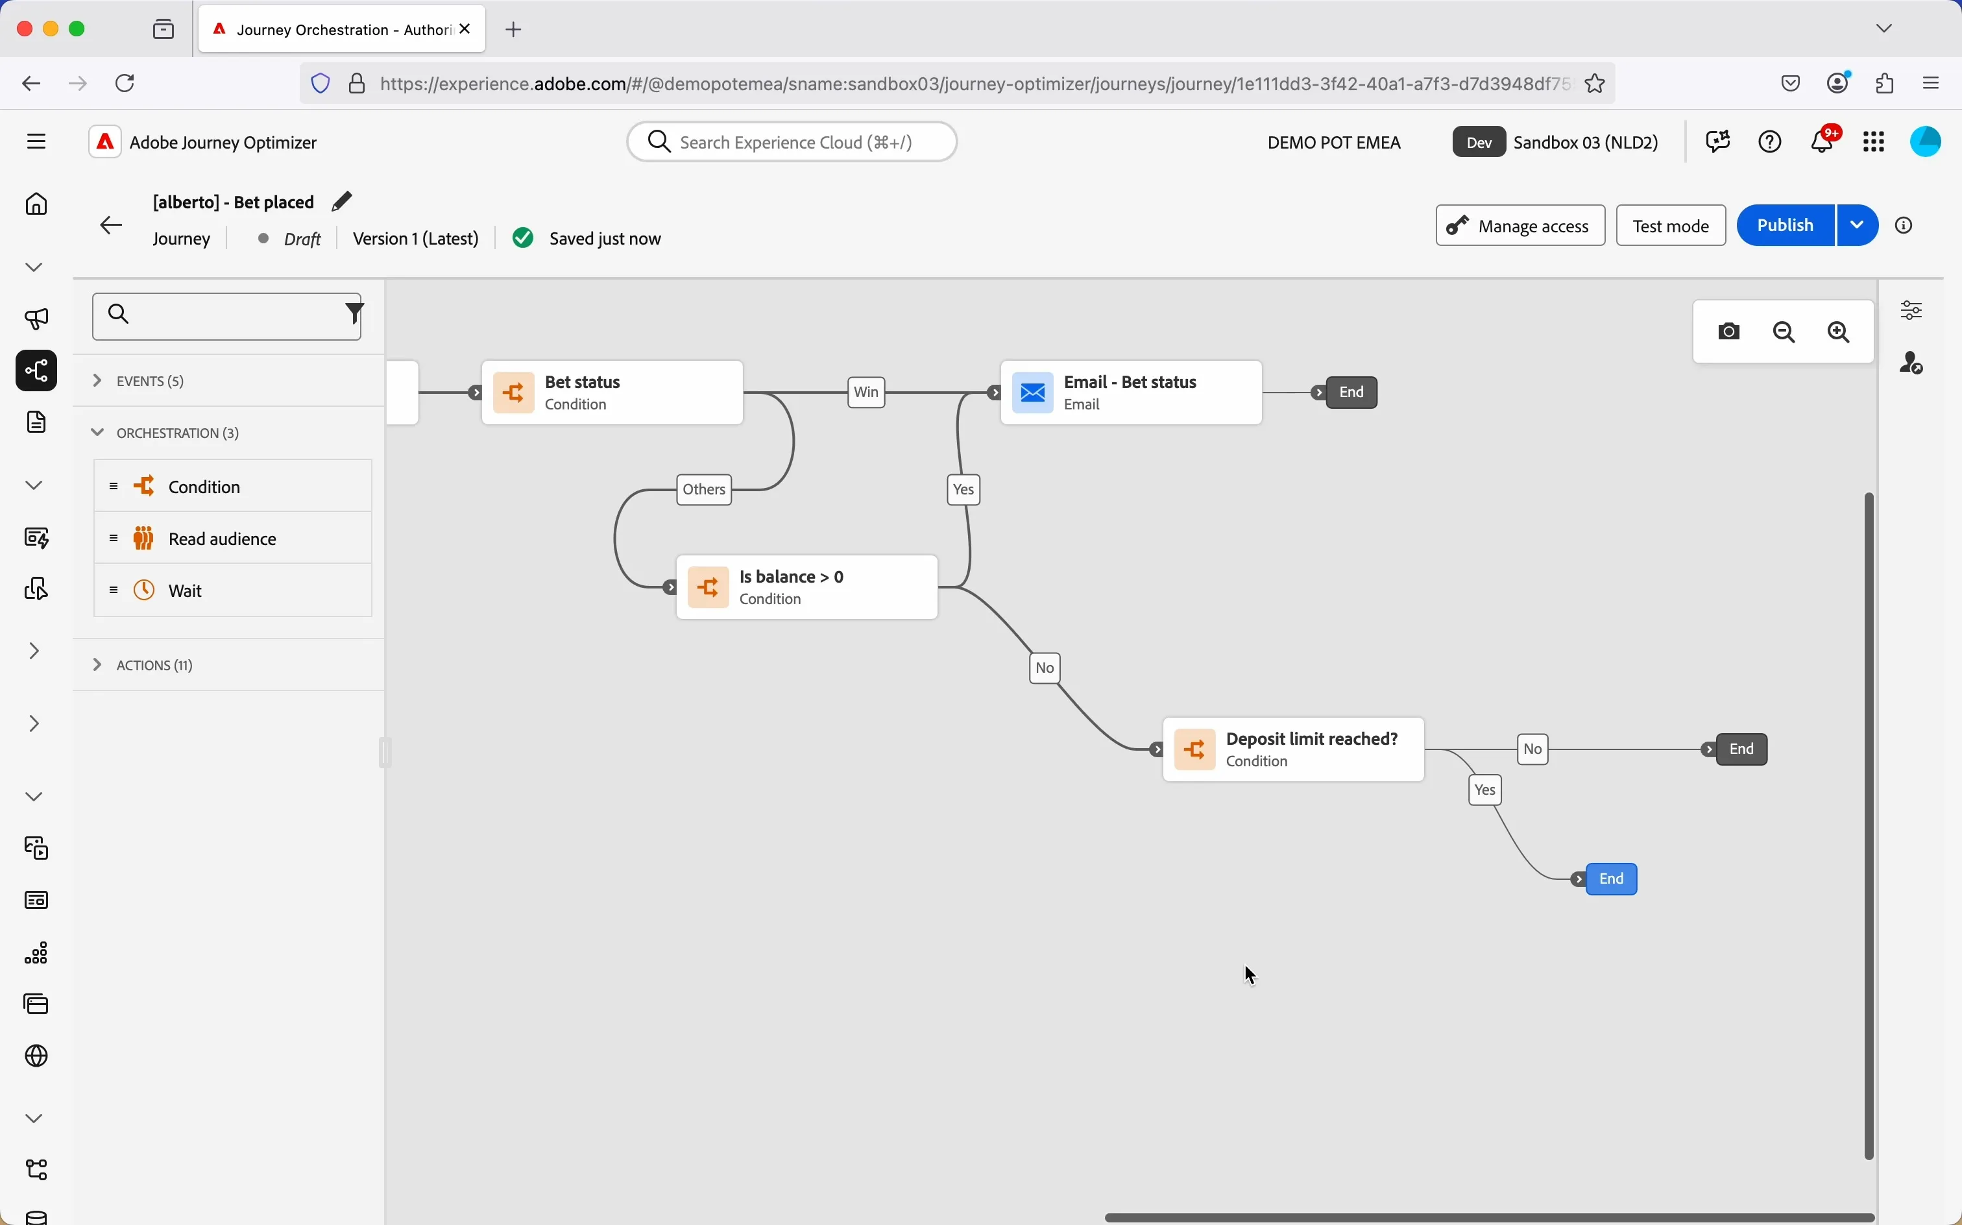Screen dimensions: 1962x1225
Task: Go back with the journey back arrow
Action: pyautogui.click(x=111, y=225)
